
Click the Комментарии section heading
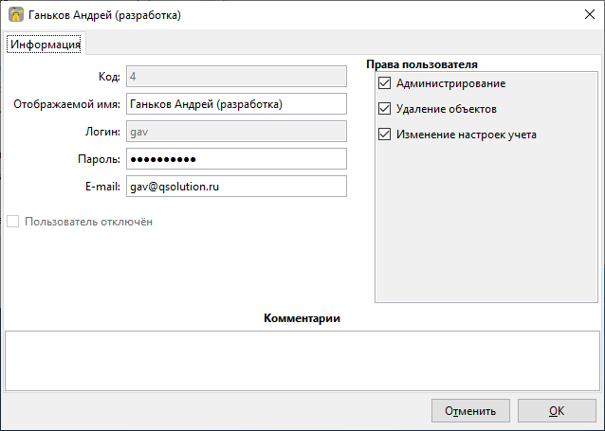[x=302, y=318]
